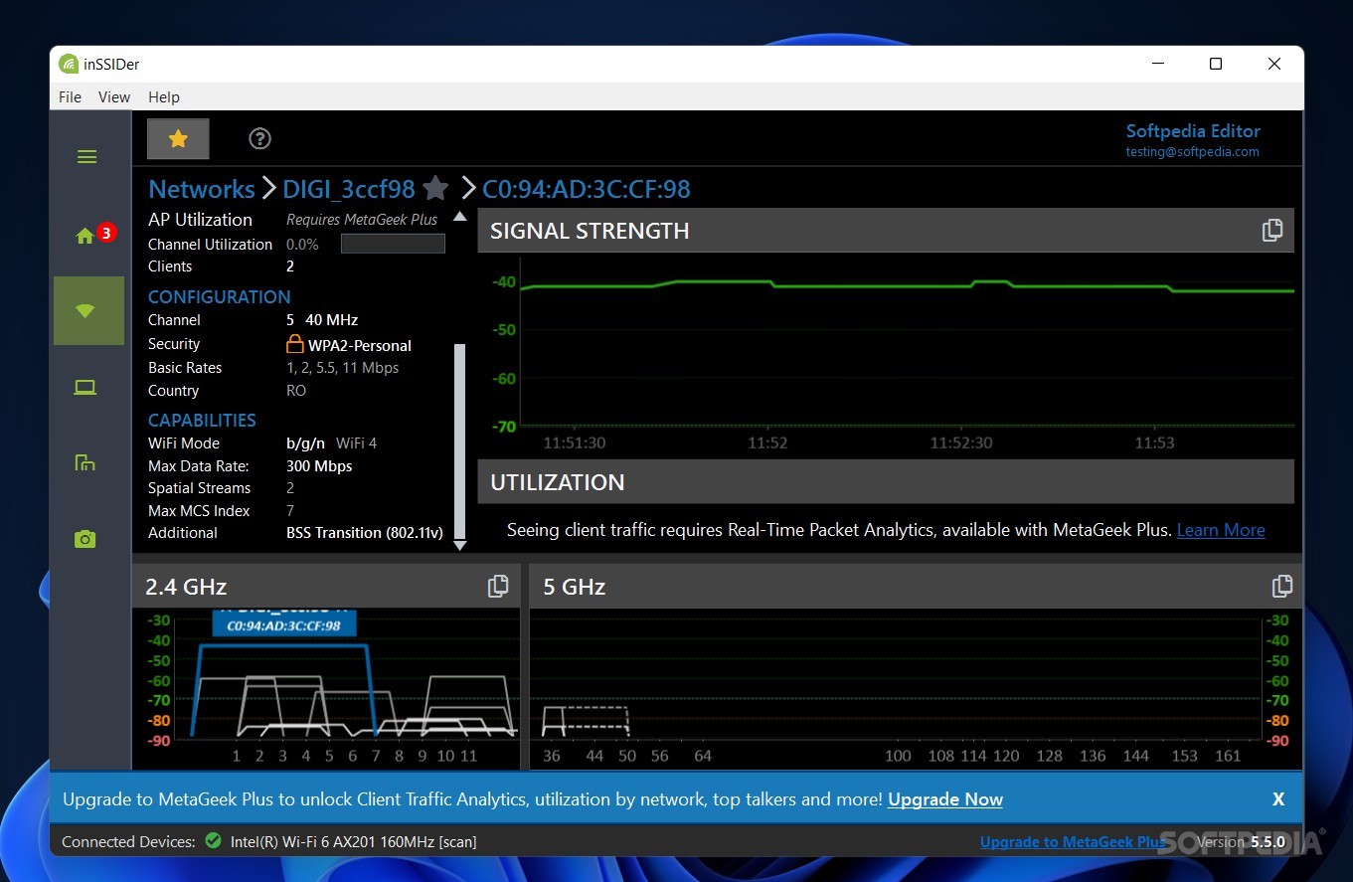This screenshot has height=882, width=1353.
Task: Select C0:94:AD:3C:CF:98 breadcrumb
Action: point(587,189)
